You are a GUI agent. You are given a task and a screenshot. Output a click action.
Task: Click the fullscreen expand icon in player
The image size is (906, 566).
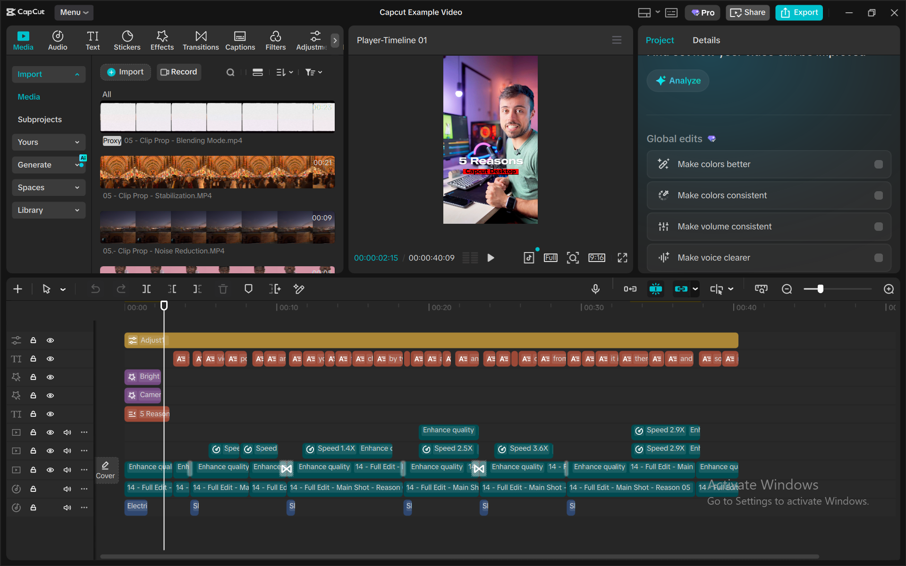pos(622,258)
